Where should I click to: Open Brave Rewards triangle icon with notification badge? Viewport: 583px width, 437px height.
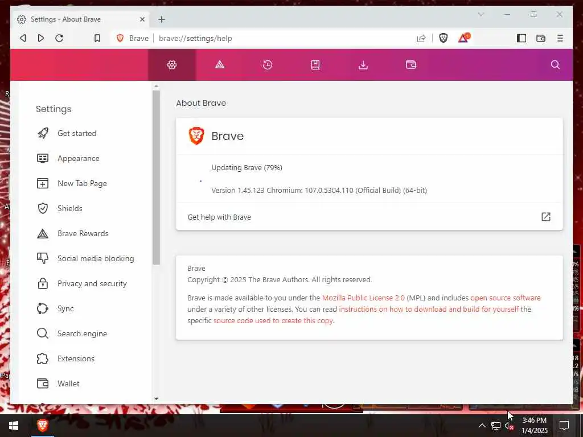tap(463, 38)
